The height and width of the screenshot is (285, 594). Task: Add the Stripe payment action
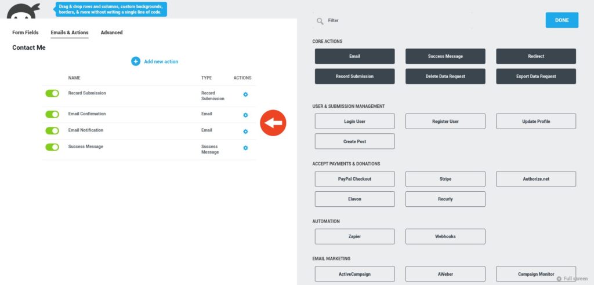(x=445, y=179)
